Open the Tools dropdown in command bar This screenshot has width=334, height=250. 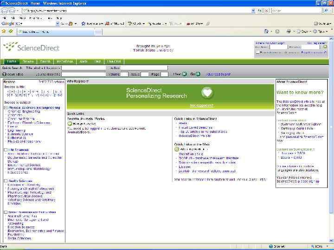pyautogui.click(x=327, y=31)
